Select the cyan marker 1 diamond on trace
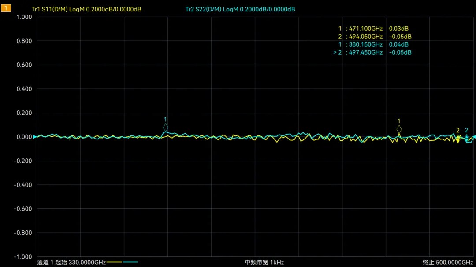 point(166,128)
